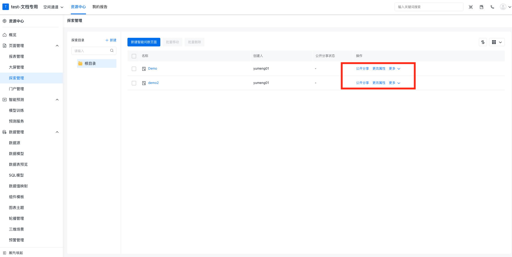
Task: Click the 批量删除 button
Action: pyautogui.click(x=195, y=42)
